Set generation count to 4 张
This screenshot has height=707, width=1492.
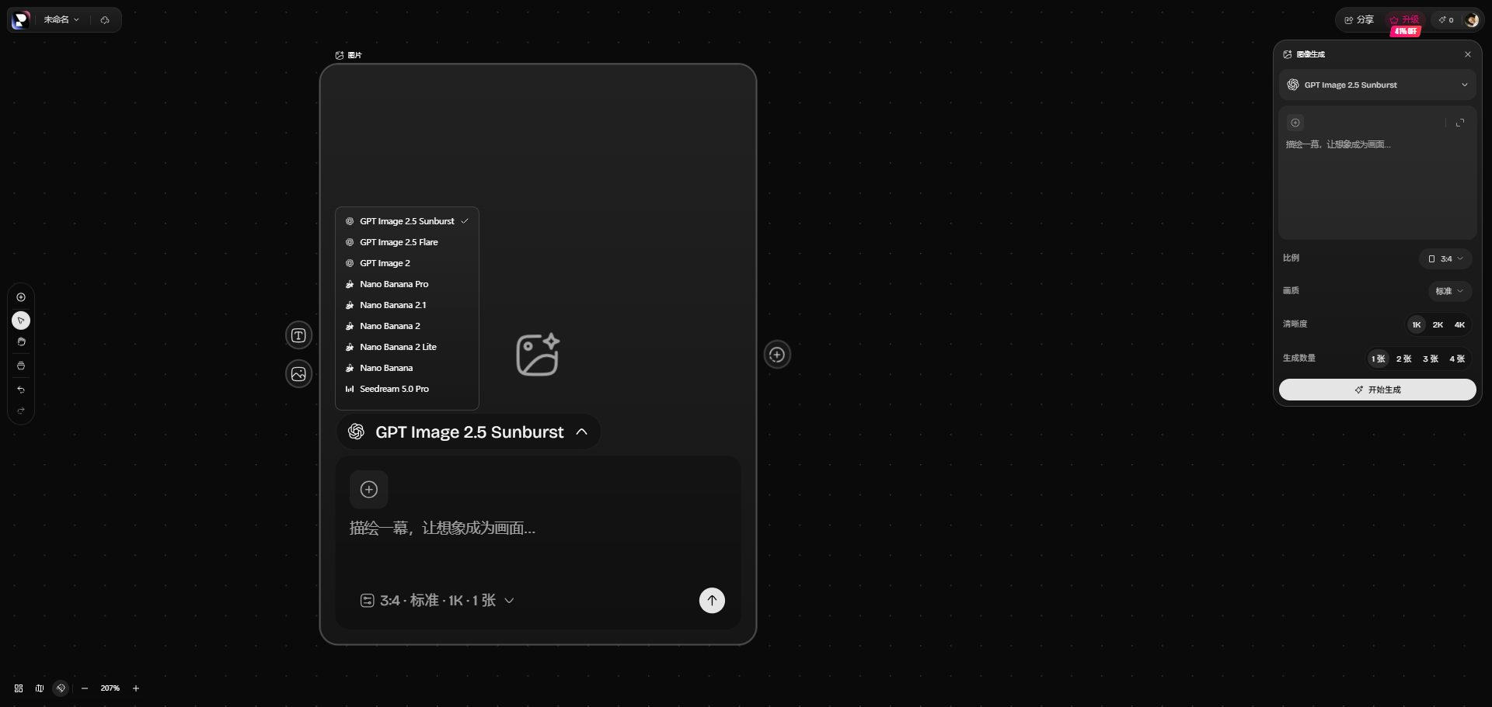point(1457,359)
